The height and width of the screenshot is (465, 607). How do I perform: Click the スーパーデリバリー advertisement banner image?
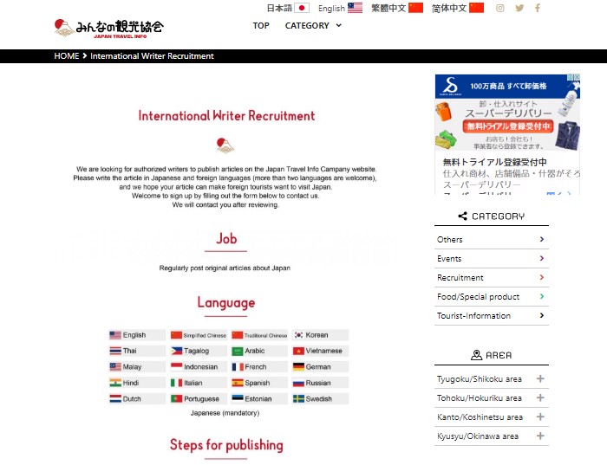click(507, 113)
